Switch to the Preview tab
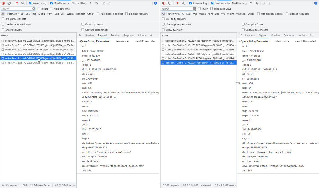Screen dimensions: 319x188 [115, 35]
